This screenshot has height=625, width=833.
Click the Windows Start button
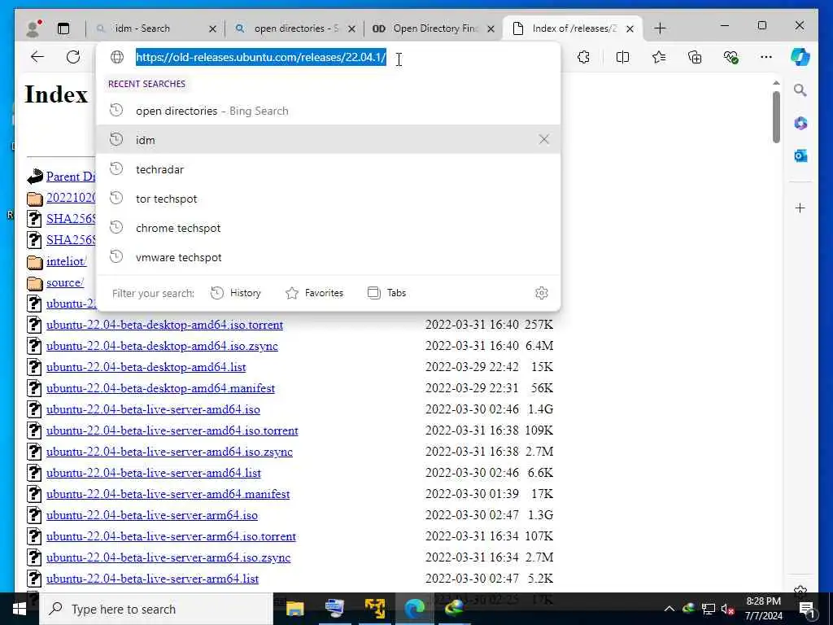(x=20, y=609)
